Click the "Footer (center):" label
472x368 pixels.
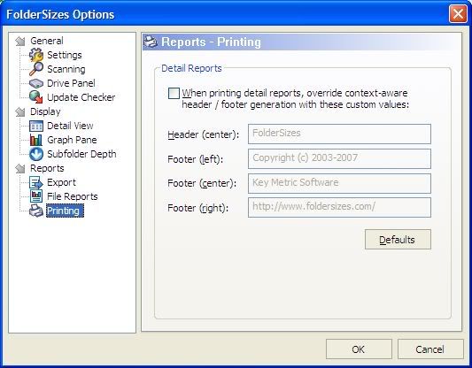202,183
